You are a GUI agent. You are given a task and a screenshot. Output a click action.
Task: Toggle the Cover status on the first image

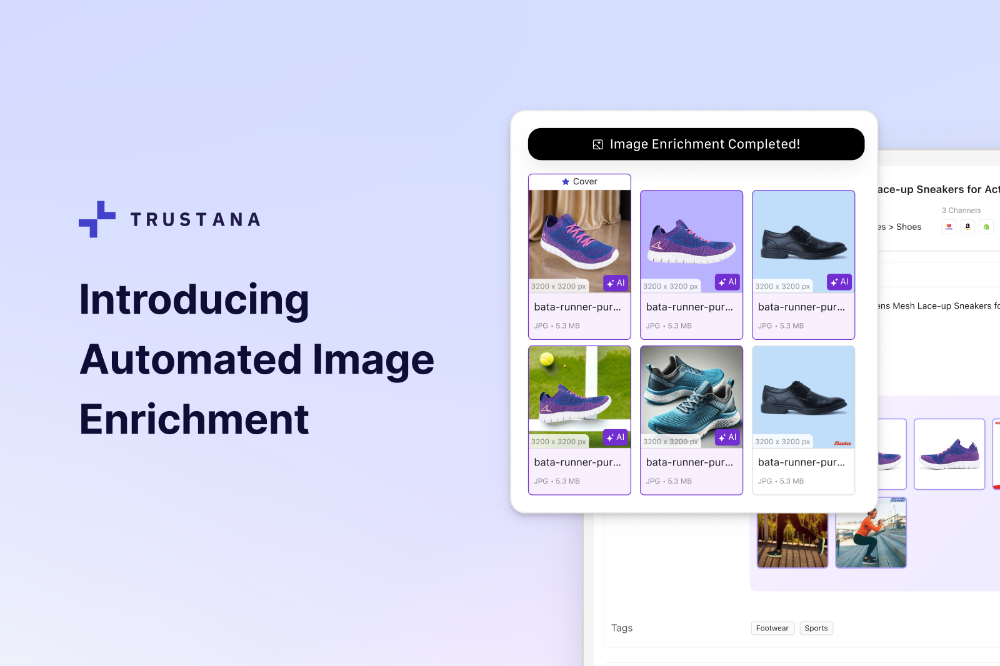579,181
